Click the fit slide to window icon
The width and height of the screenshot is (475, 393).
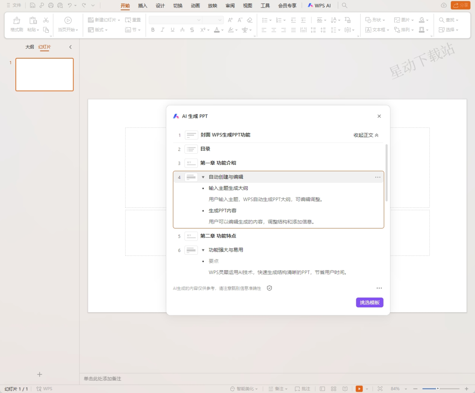380,389
